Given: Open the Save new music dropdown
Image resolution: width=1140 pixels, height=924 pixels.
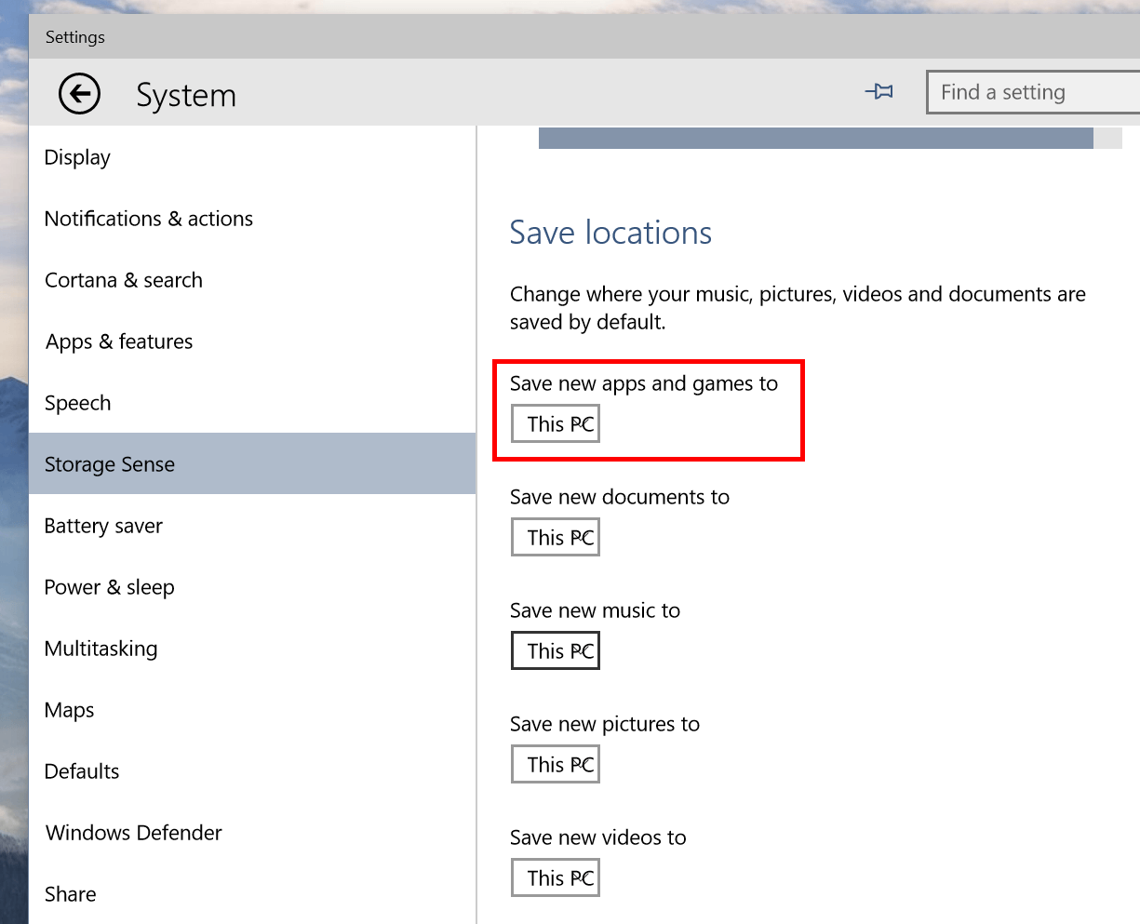Looking at the screenshot, I should point(555,650).
